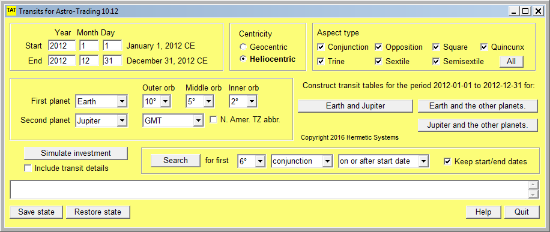Click the Start Year field
The height and width of the screenshot is (232, 550).
pyautogui.click(x=62, y=46)
